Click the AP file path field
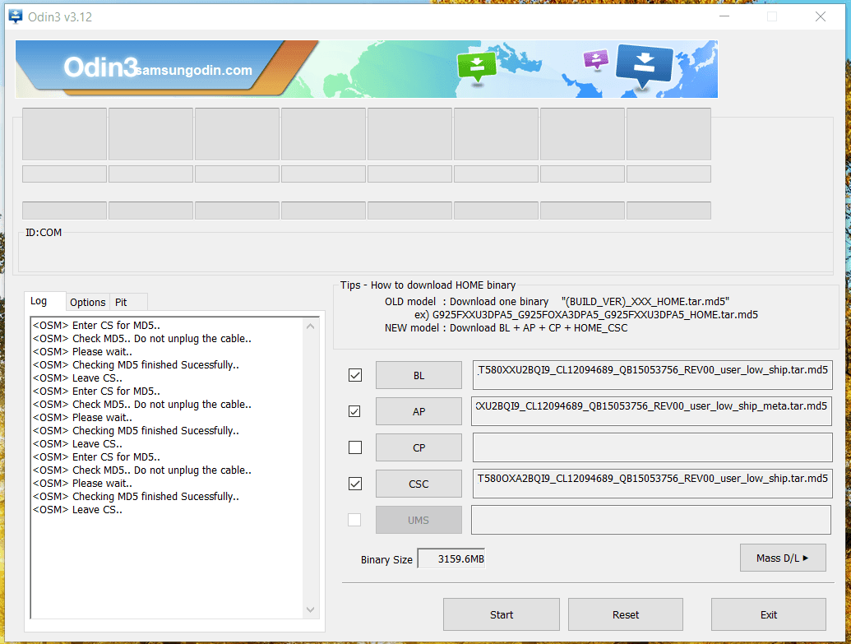Screen dimensions: 851x644 pyautogui.click(x=652, y=411)
